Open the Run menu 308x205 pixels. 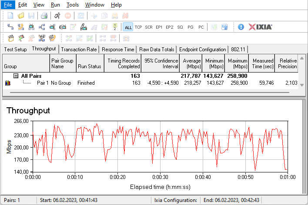point(55,5)
